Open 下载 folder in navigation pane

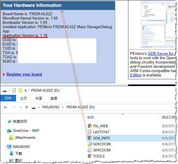[x=19, y=154]
